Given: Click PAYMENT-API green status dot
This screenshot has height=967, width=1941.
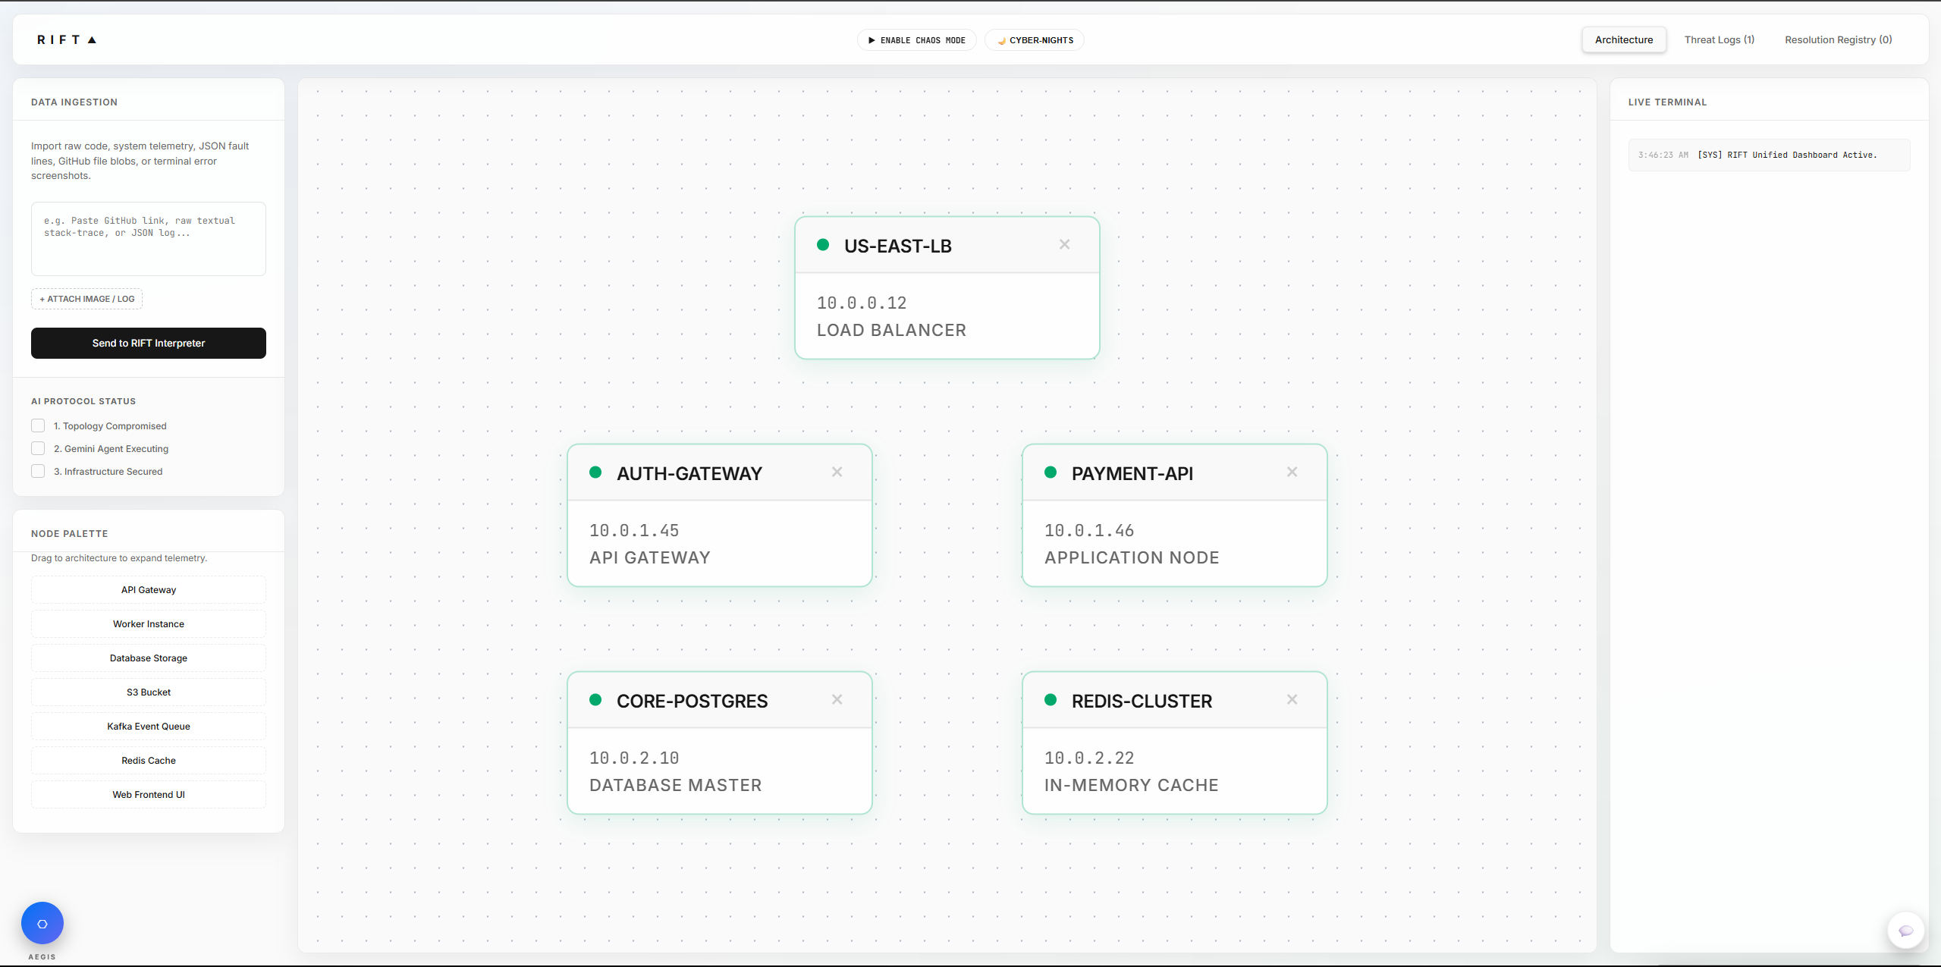Looking at the screenshot, I should click(x=1051, y=473).
